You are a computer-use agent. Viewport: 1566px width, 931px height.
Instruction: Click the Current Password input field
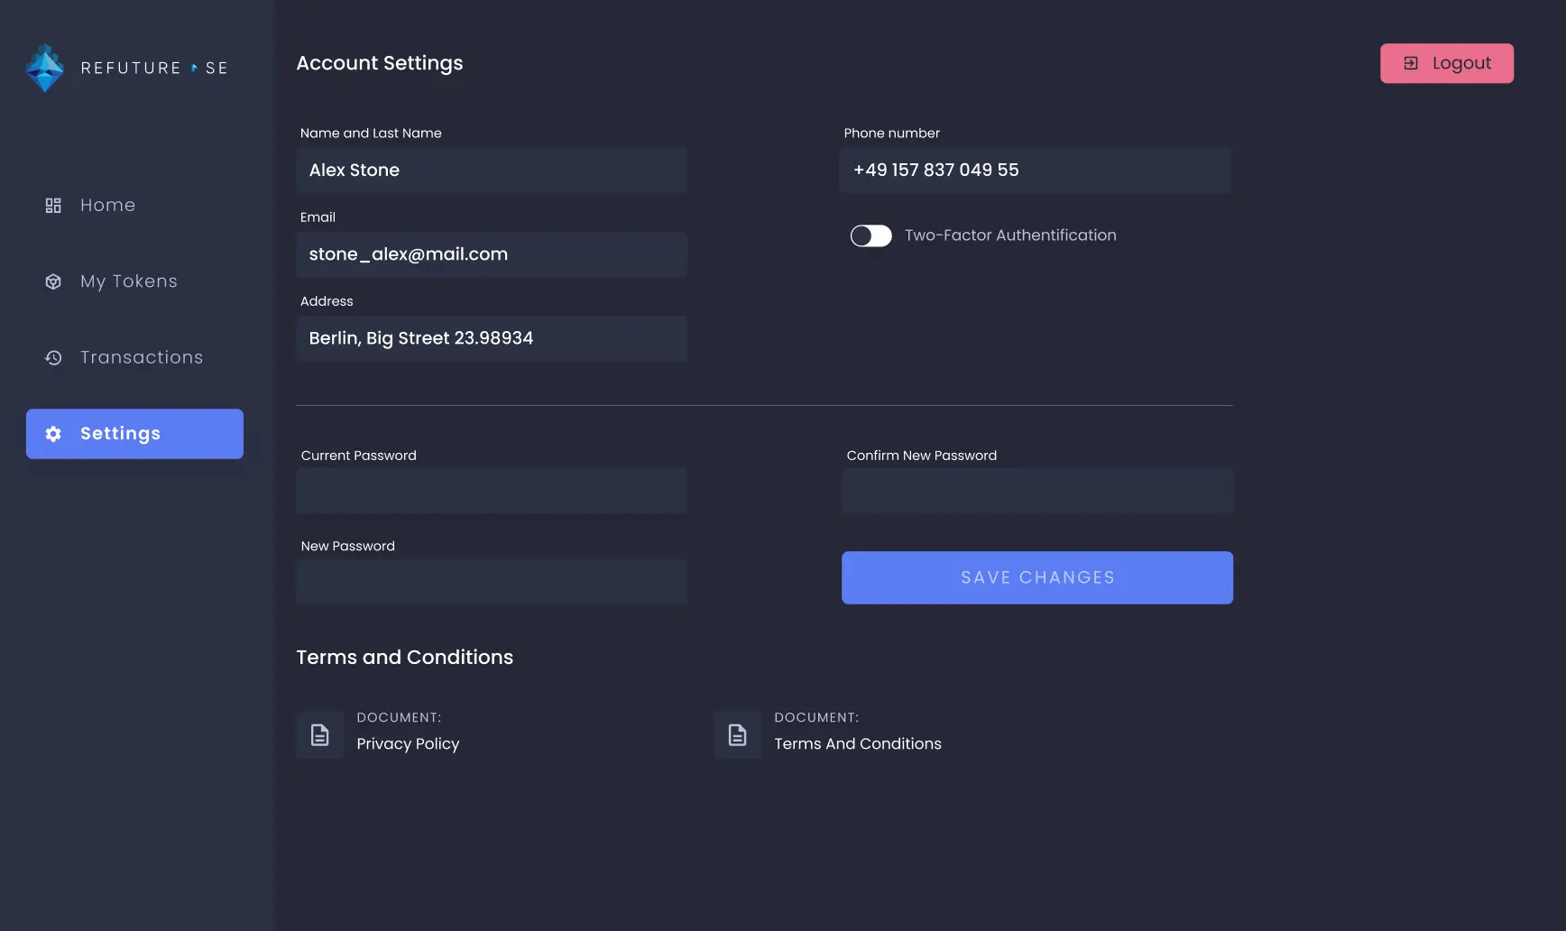tap(492, 491)
